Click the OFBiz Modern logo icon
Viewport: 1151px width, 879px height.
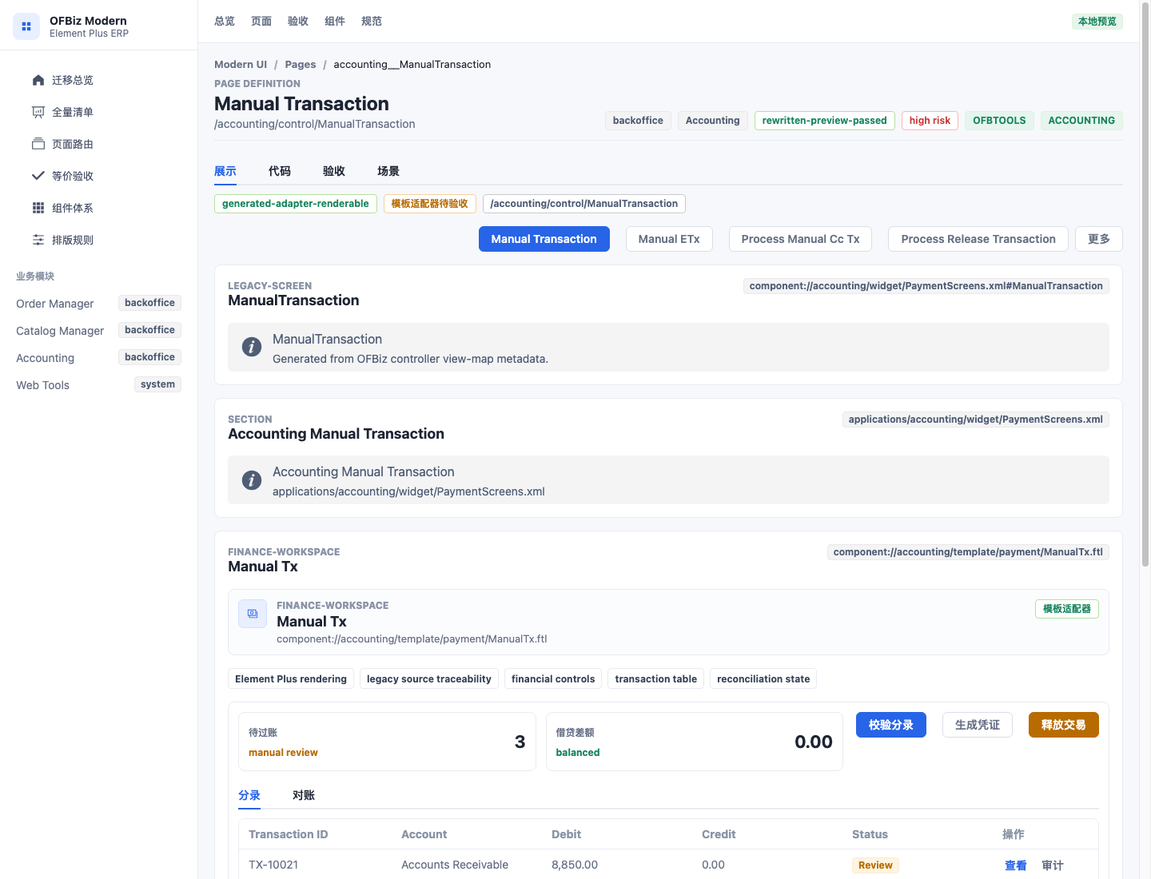[x=26, y=26]
